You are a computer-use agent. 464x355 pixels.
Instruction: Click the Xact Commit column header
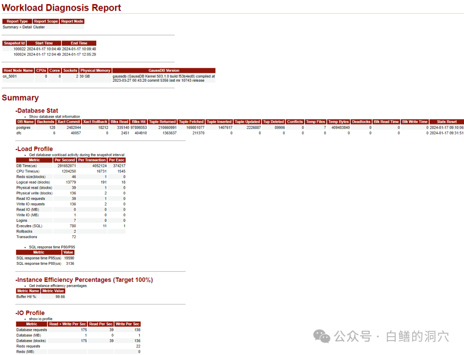[69, 122]
